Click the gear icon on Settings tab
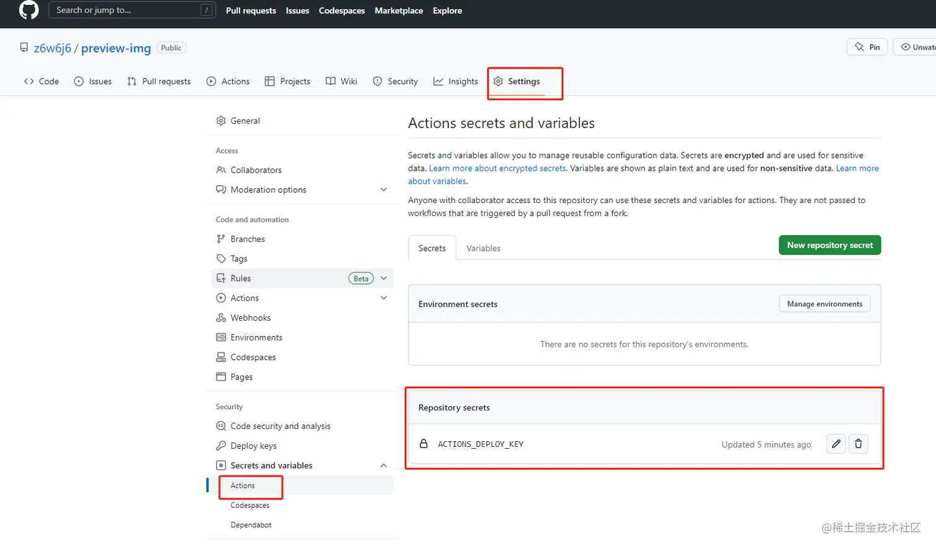This screenshot has width=936, height=549. click(x=498, y=81)
